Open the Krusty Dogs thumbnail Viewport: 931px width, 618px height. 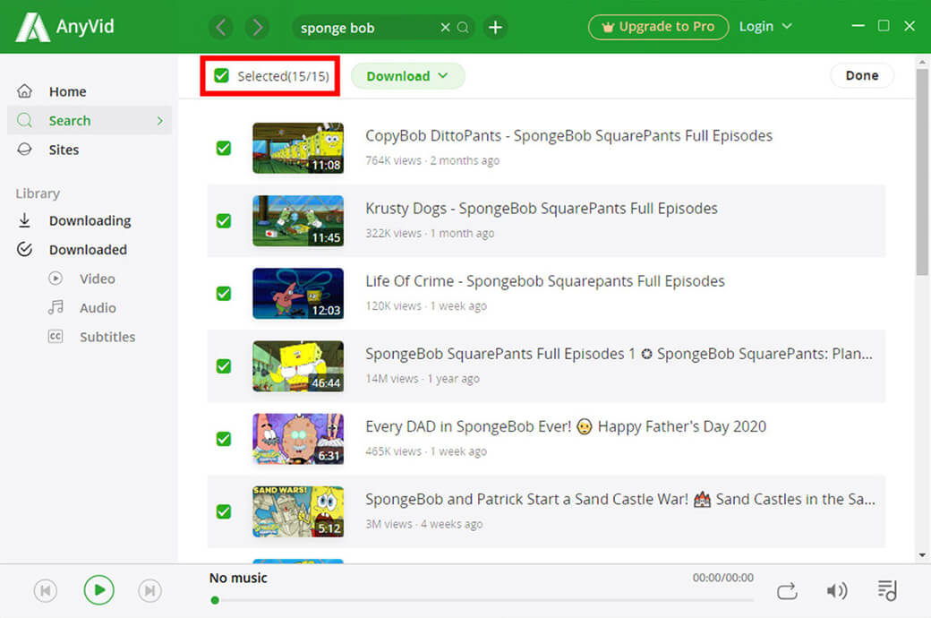coord(298,221)
